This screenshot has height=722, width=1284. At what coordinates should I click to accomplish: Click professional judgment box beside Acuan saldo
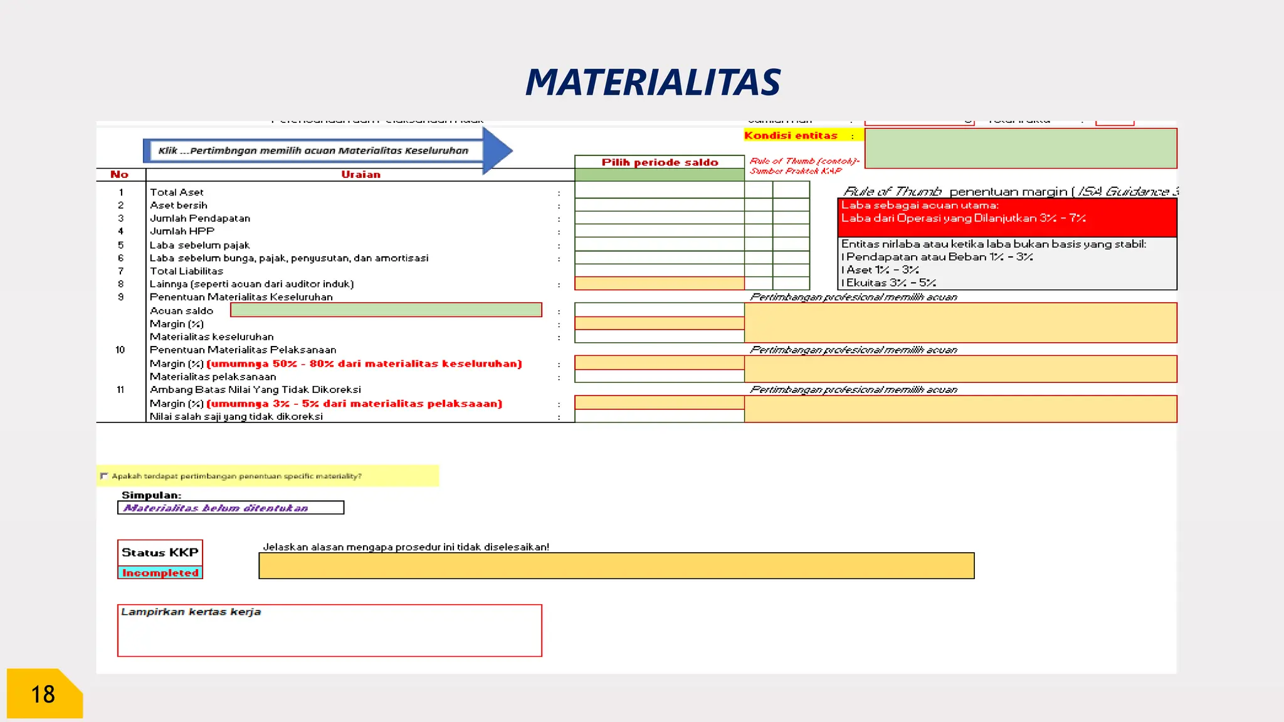click(x=960, y=323)
